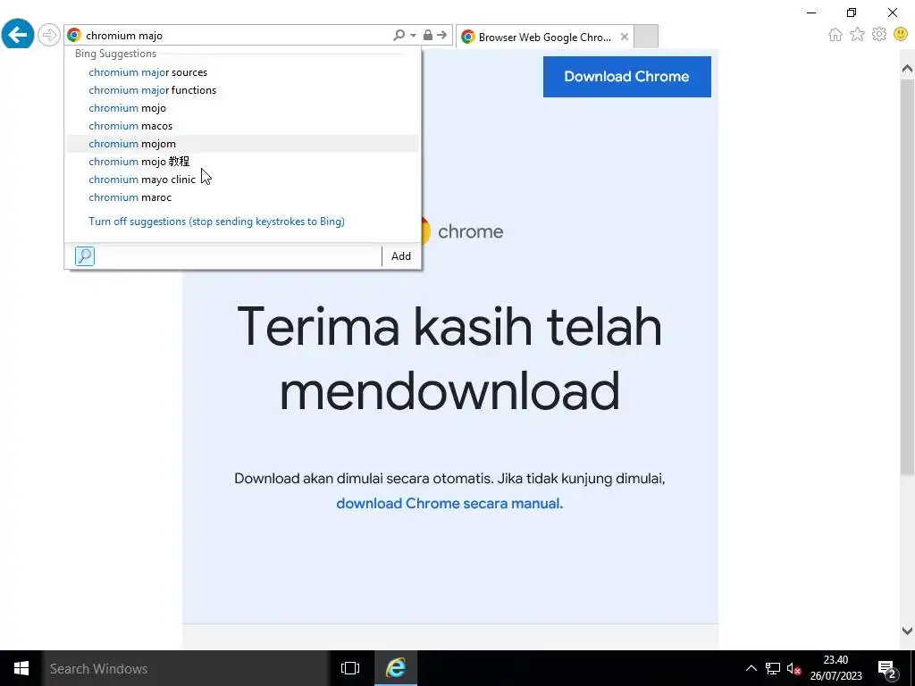
Task: Click the Chrome favicon in address bar
Action: [74, 35]
